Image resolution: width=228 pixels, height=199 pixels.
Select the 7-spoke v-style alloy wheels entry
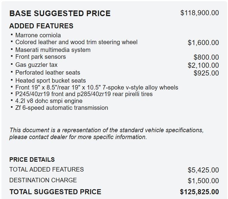tap(97, 87)
